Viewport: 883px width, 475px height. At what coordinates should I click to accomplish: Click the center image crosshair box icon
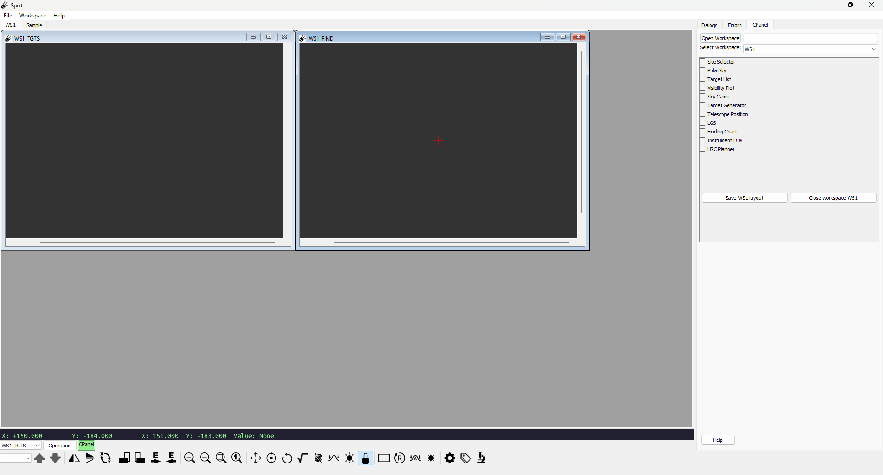click(x=384, y=458)
